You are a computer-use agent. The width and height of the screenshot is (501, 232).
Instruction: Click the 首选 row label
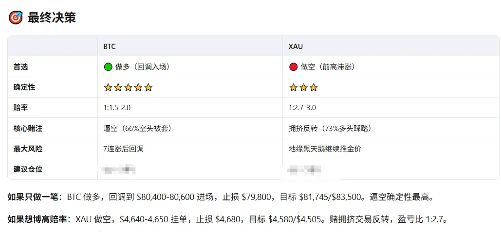click(20, 67)
